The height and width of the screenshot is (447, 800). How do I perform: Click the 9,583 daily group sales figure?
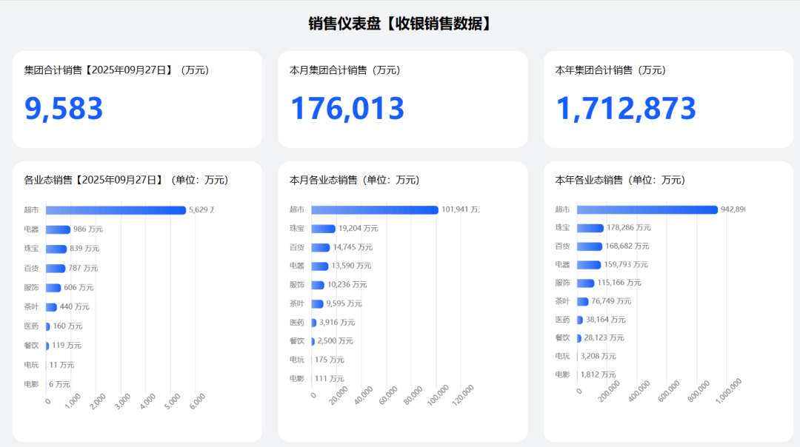point(64,109)
